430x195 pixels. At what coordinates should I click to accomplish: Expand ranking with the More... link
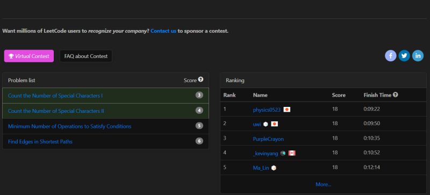pyautogui.click(x=324, y=184)
